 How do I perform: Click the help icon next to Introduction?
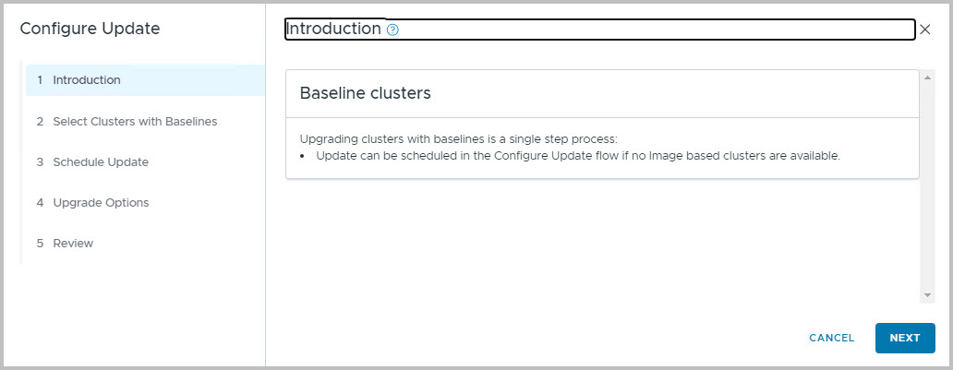(392, 30)
